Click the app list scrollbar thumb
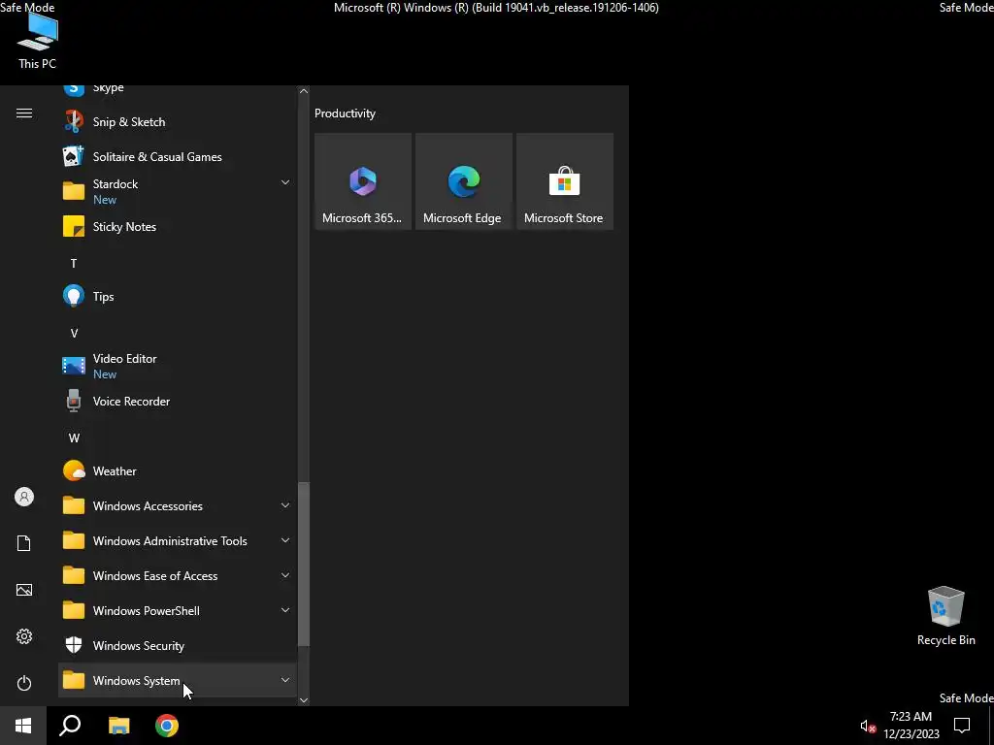The image size is (994, 745). 304,564
